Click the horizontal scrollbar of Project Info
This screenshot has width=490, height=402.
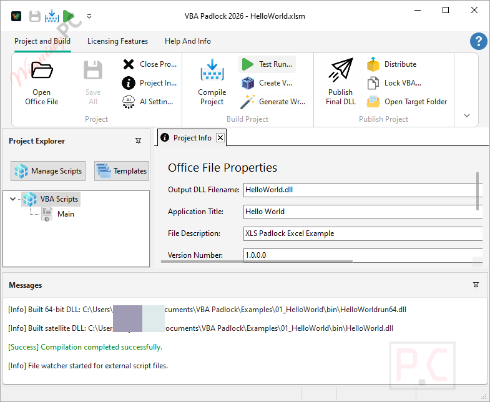pyautogui.click(x=257, y=261)
